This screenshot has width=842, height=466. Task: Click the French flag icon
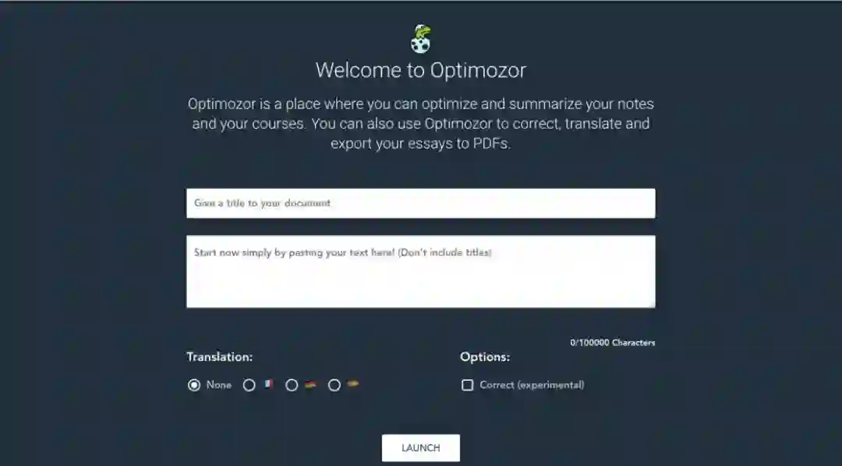click(268, 384)
